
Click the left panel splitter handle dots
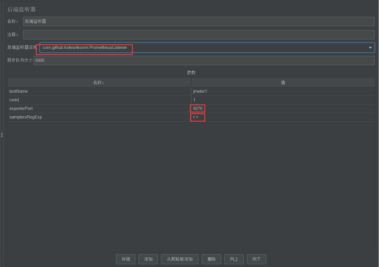[x=2, y=135]
